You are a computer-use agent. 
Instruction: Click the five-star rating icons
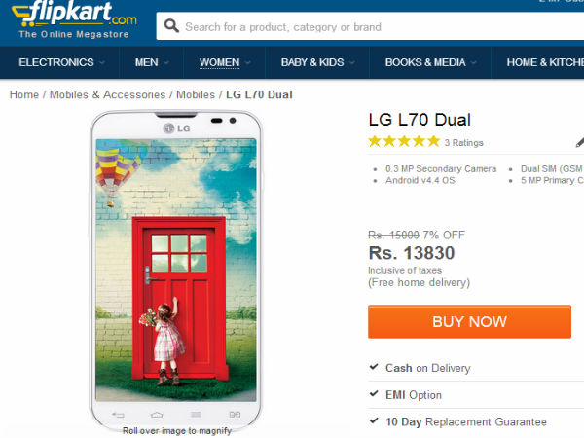point(404,142)
